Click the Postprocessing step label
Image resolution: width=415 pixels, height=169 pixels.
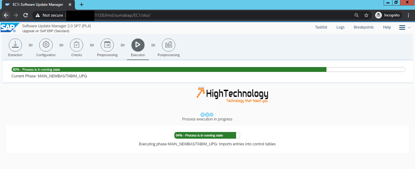(x=169, y=55)
